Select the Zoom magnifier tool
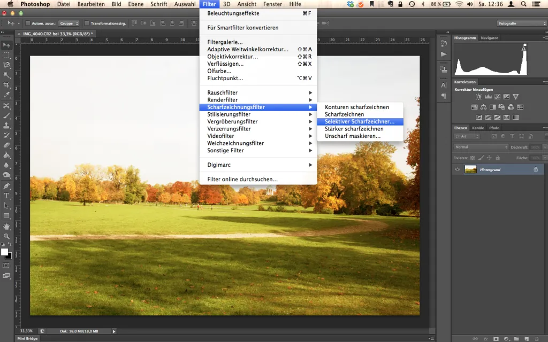The width and height of the screenshot is (548, 342). click(6, 236)
